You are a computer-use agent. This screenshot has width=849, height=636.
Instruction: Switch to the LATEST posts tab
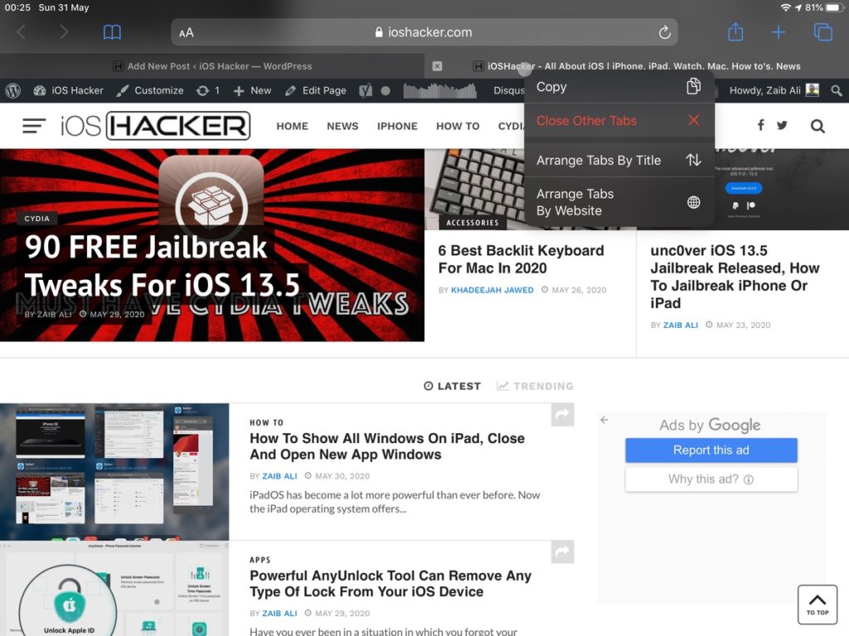(452, 386)
